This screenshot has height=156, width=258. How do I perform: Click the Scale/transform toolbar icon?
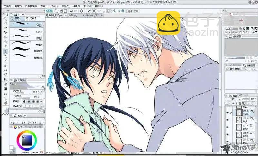(x=94, y=11)
